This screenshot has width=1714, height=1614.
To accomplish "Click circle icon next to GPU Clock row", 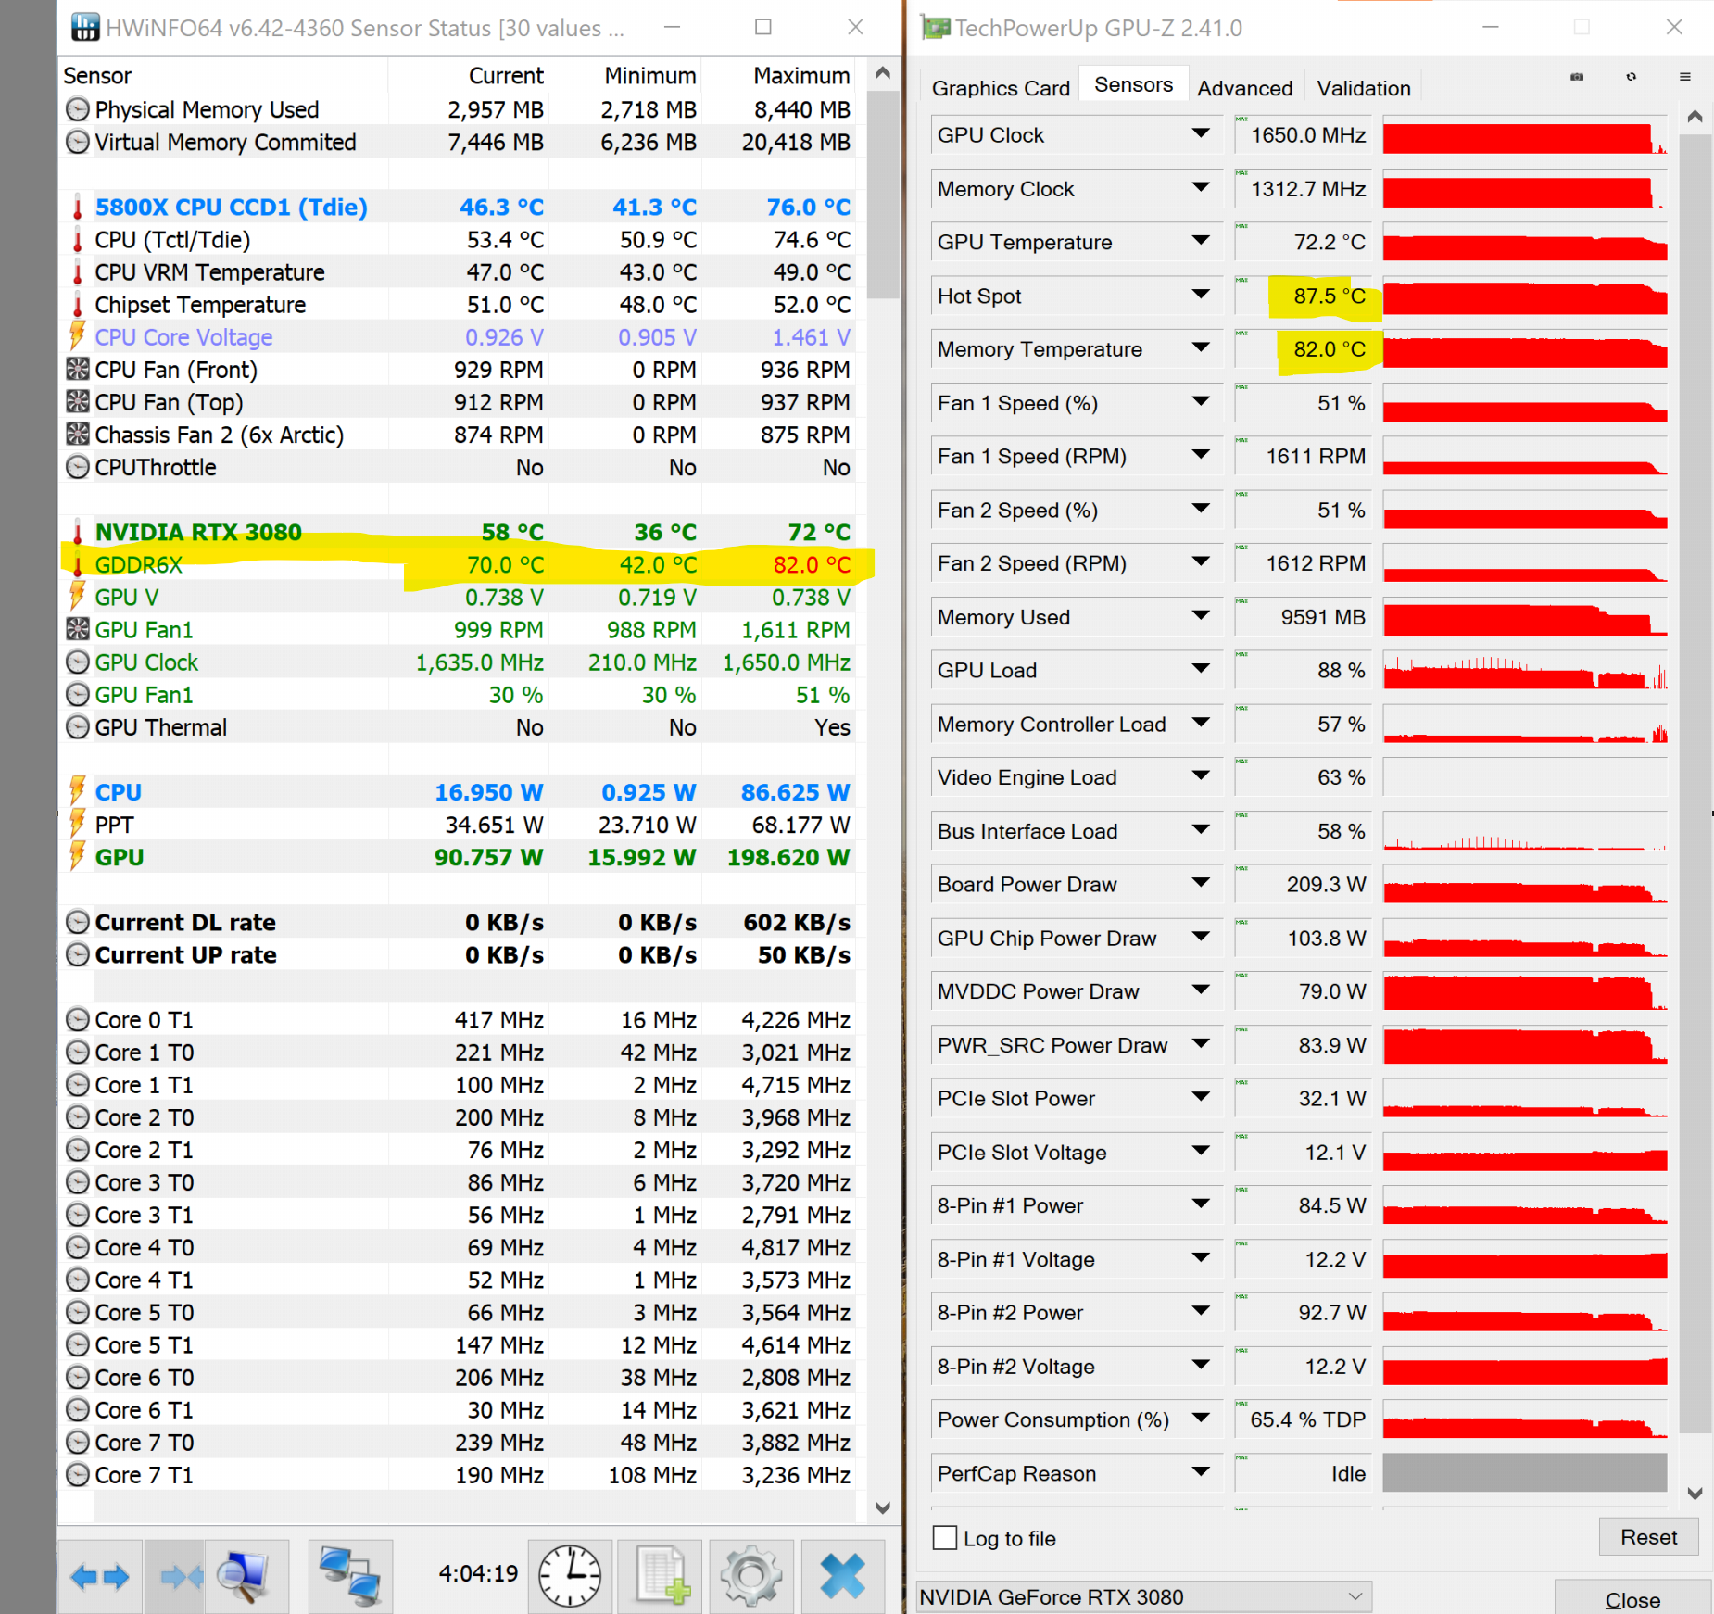I will click(x=78, y=662).
